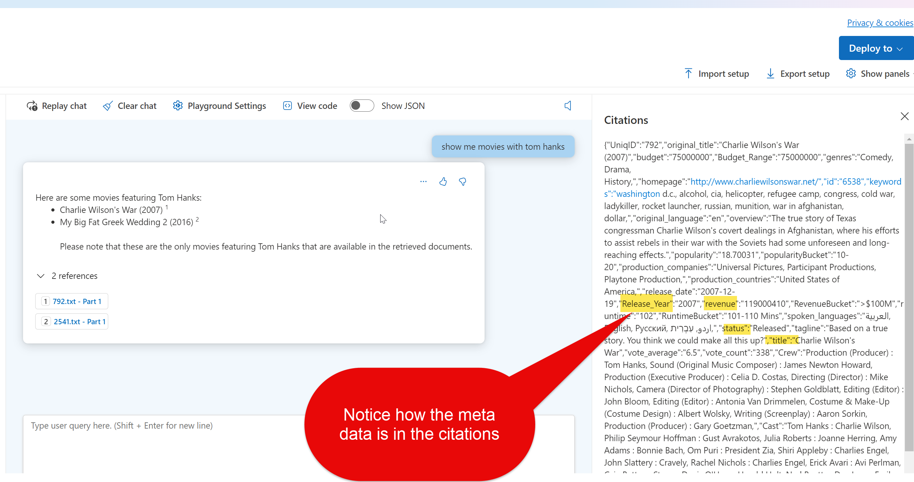
Task: Open citation 2541.txt - Part 1
Action: pyautogui.click(x=72, y=321)
